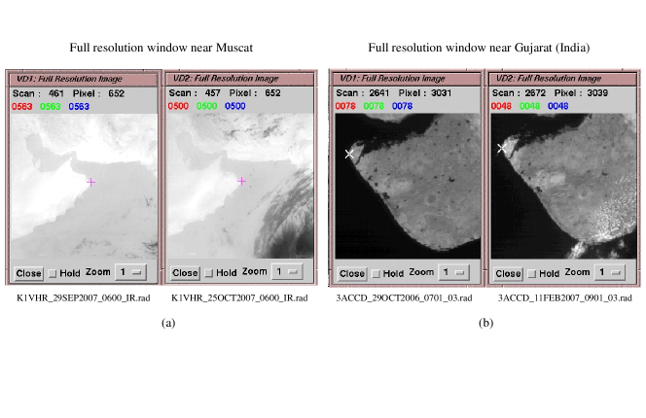Select title bar of Muscat VD2 image window
The width and height of the screenshot is (646, 418).
pos(239,79)
